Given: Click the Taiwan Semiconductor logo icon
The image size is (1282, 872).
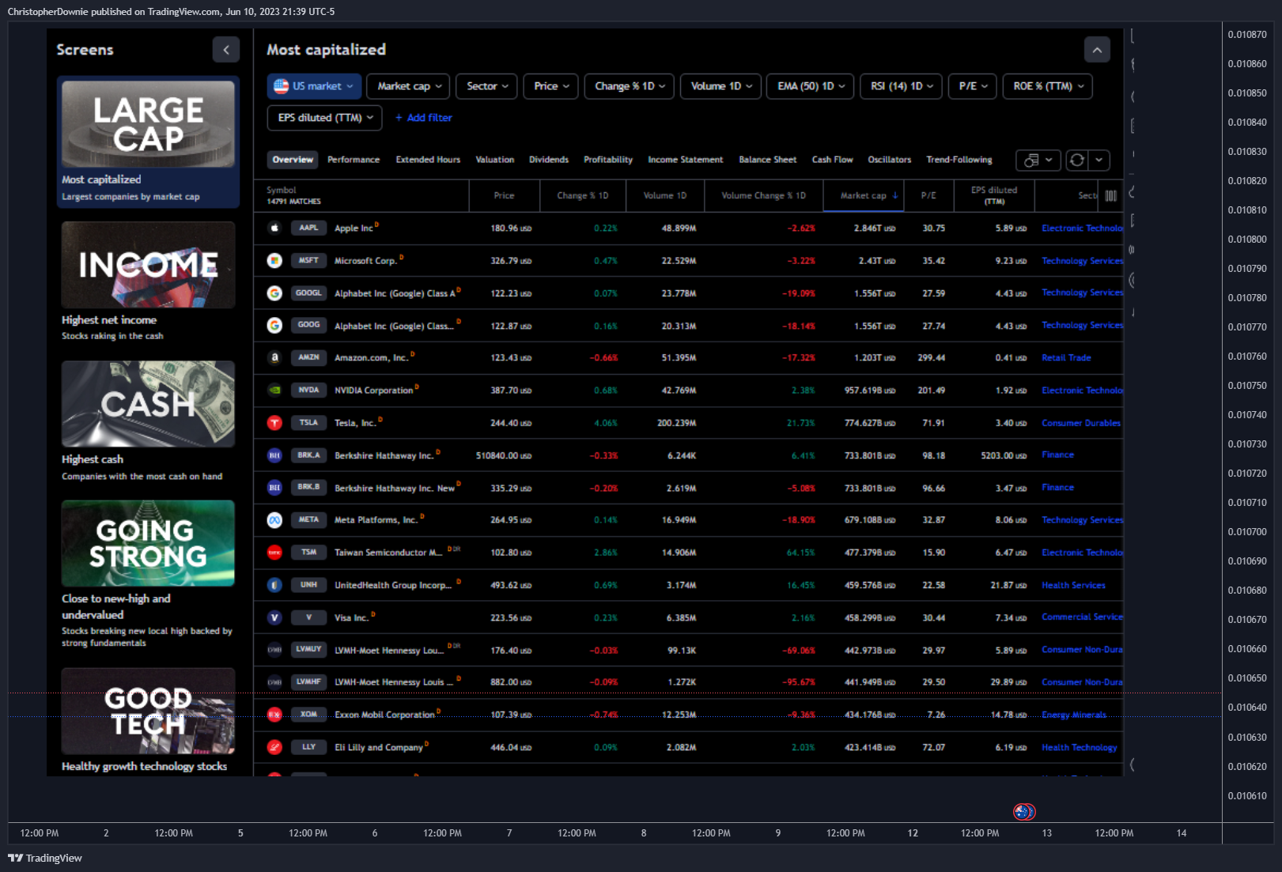Looking at the screenshot, I should [x=274, y=553].
